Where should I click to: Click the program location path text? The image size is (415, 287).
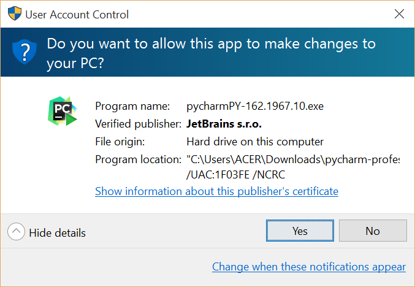pos(293,159)
